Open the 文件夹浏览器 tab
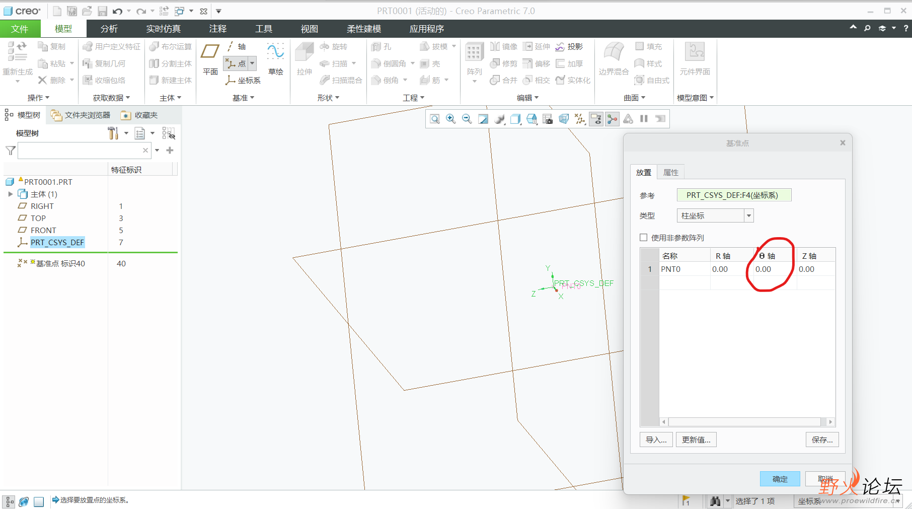The height and width of the screenshot is (509, 912). pyautogui.click(x=81, y=115)
